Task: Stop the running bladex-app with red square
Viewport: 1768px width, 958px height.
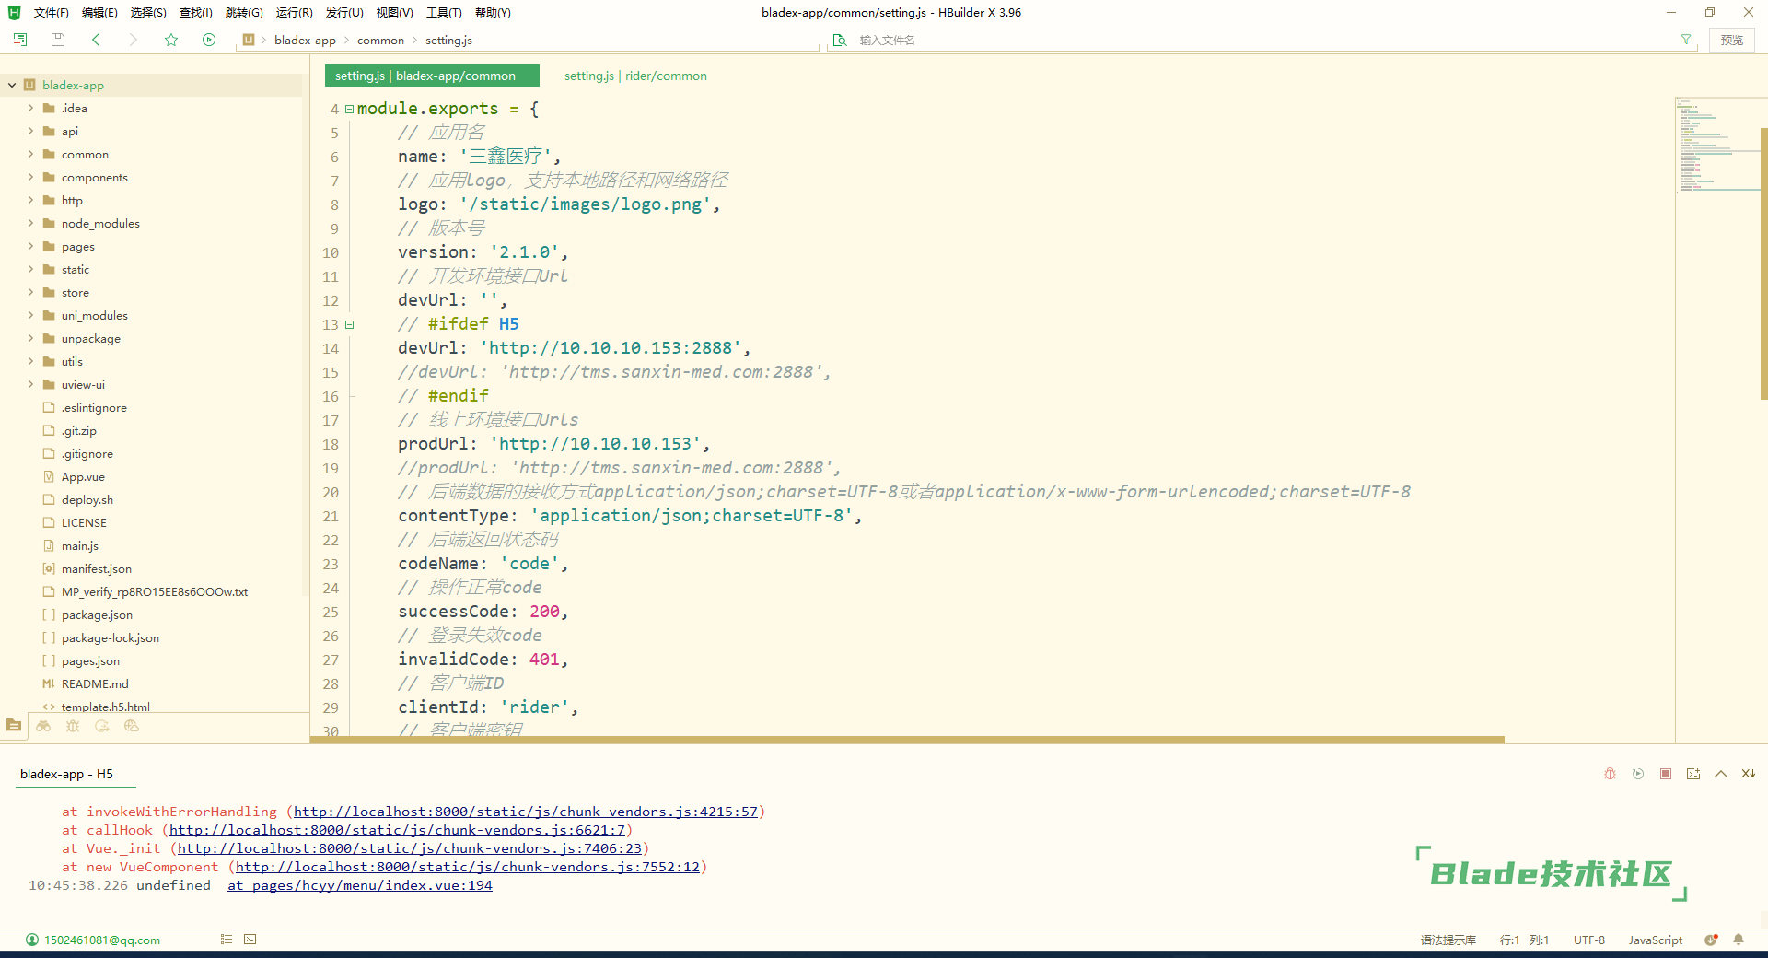Action: (x=1666, y=774)
